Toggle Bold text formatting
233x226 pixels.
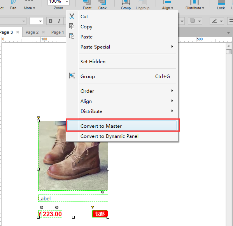(51, 21)
